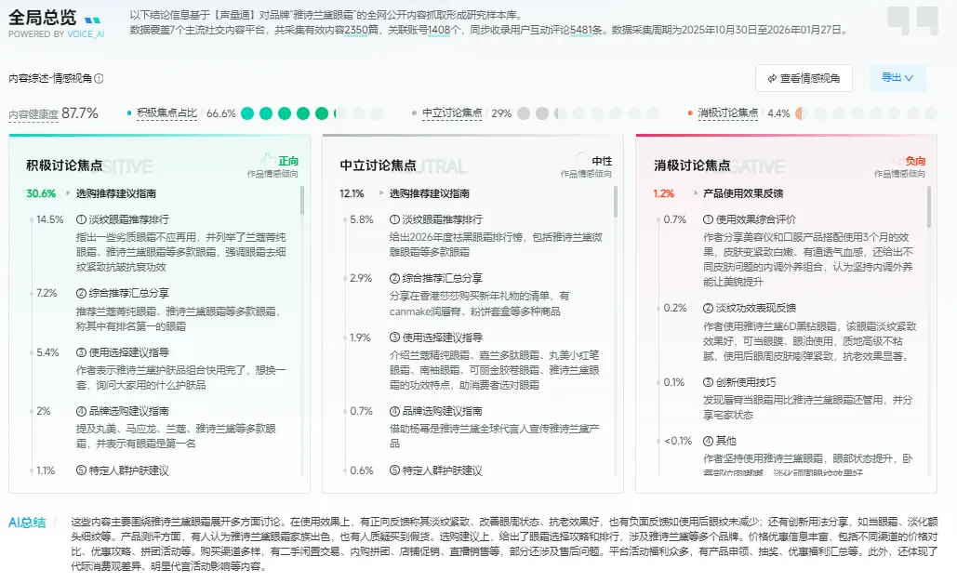This screenshot has height=583, width=957.
Task: Click the thumbs-up 正向 icon
Action: pos(268,160)
